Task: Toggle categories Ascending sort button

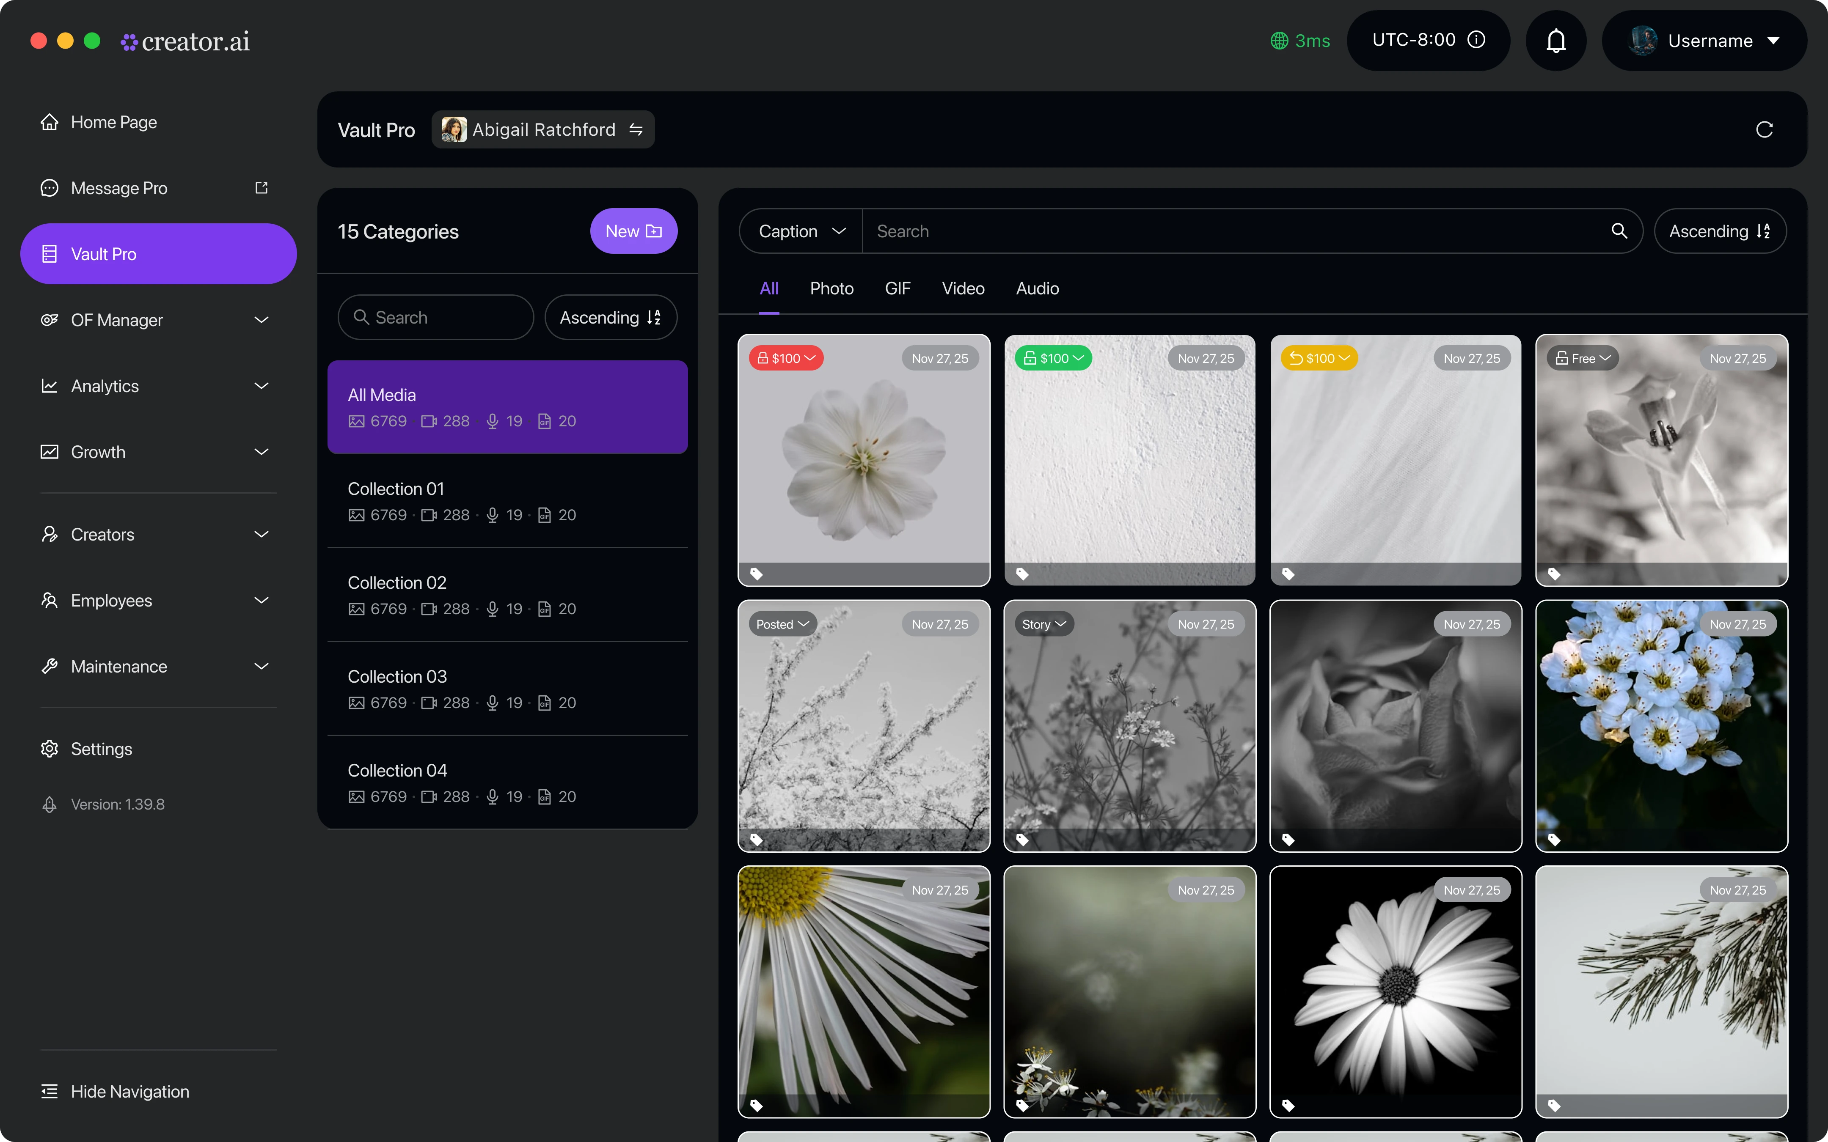Action: click(x=610, y=317)
